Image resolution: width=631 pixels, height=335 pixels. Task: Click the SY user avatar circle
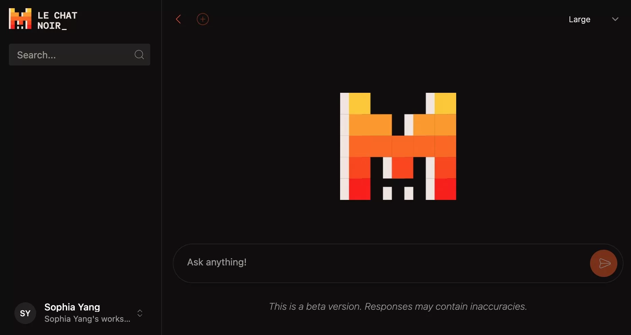[x=25, y=313]
